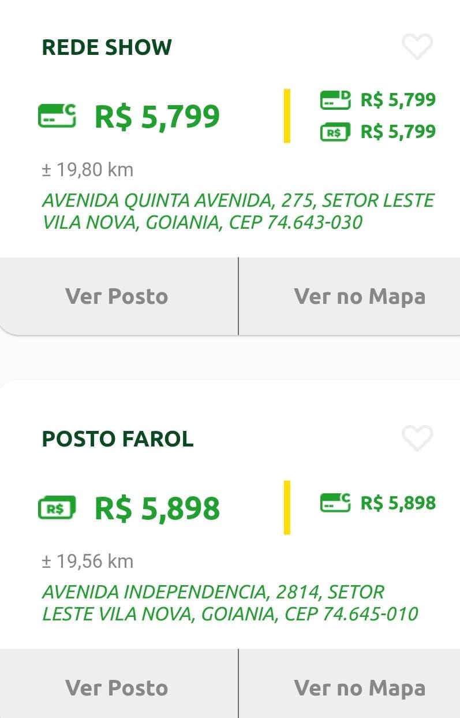Click POSTO FAROL credit card price icon

[335, 503]
